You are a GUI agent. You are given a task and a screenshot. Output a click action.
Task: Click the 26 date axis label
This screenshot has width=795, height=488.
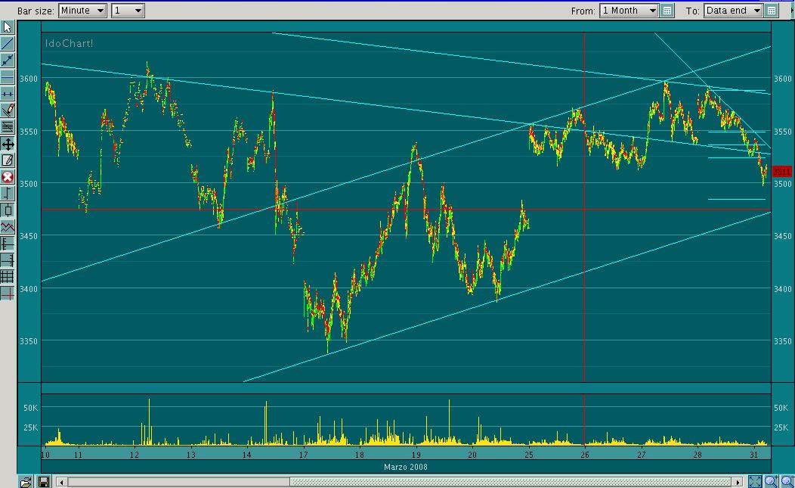click(x=585, y=455)
